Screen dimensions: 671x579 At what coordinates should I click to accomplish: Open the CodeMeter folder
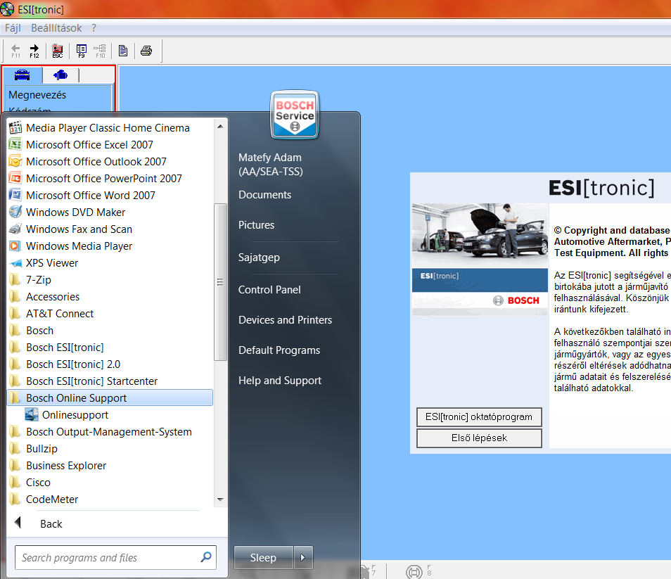pyautogui.click(x=110, y=500)
